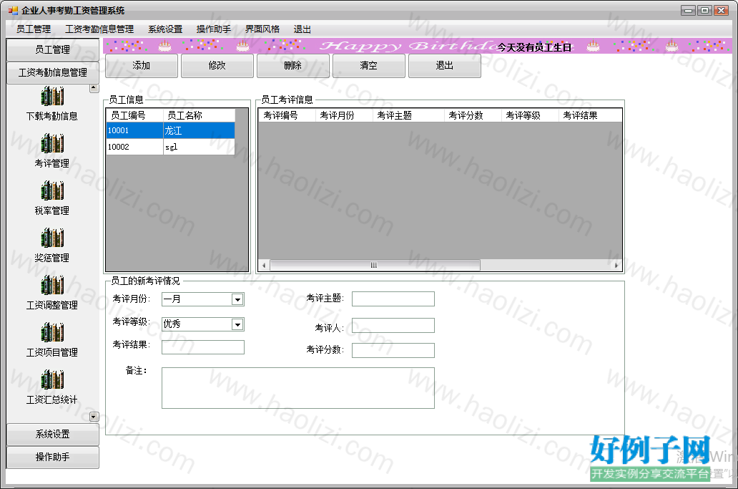Click the 员工名称 column header
Image resolution: width=738 pixels, height=489 pixels.
pyautogui.click(x=199, y=115)
